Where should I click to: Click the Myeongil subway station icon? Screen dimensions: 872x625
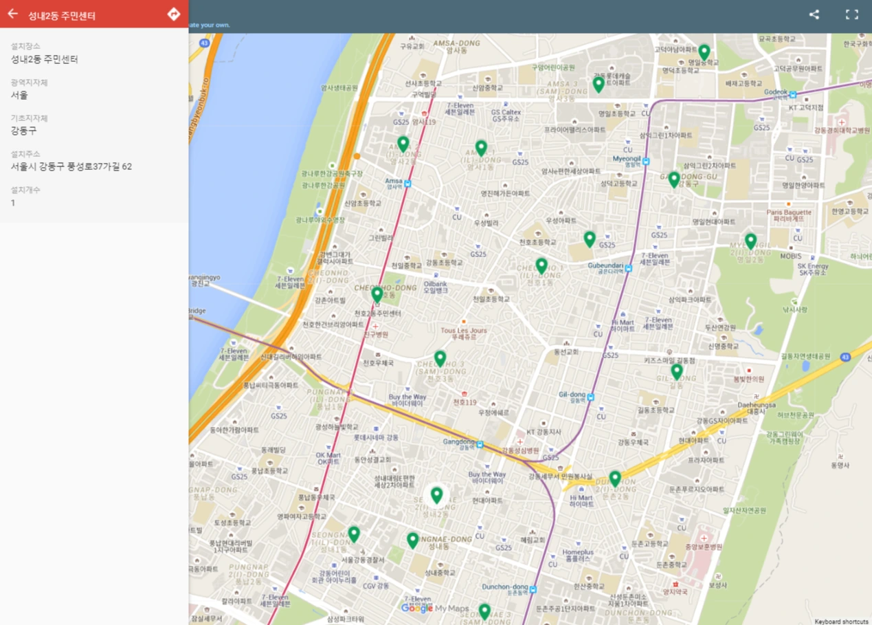[x=645, y=161]
